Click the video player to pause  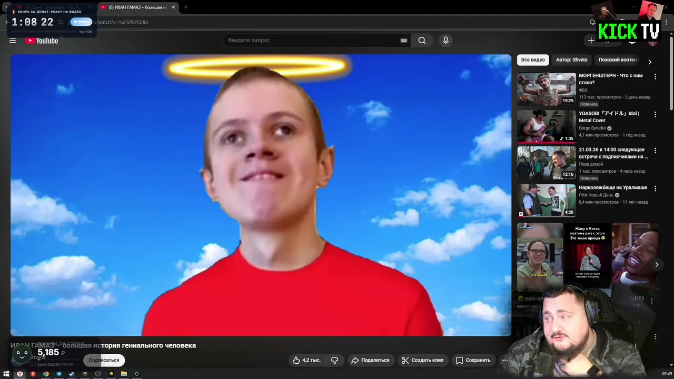261,195
